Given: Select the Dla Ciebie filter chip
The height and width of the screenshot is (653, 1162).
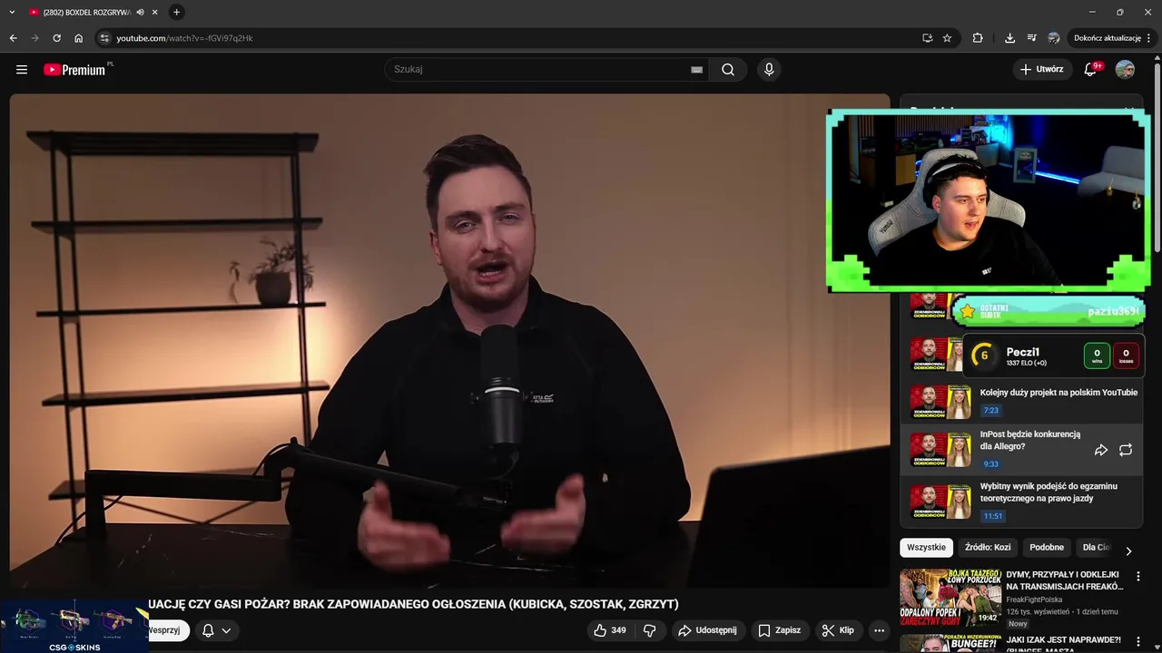Looking at the screenshot, I should tap(1096, 548).
